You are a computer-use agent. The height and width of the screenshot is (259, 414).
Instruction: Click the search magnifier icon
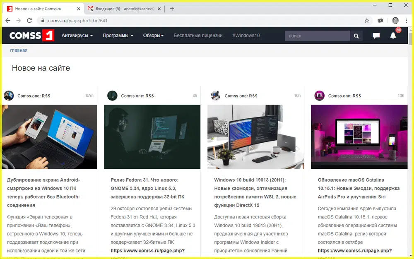click(x=356, y=36)
